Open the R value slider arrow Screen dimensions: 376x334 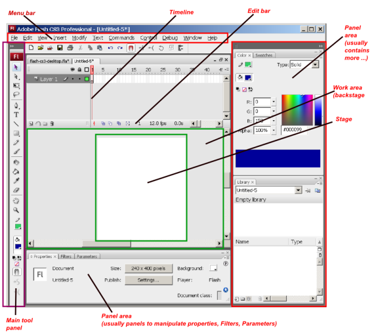point(274,101)
